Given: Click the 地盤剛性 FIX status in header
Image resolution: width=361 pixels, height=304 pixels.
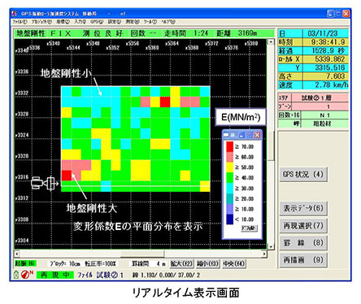Looking at the screenshot, I should [x=44, y=33].
